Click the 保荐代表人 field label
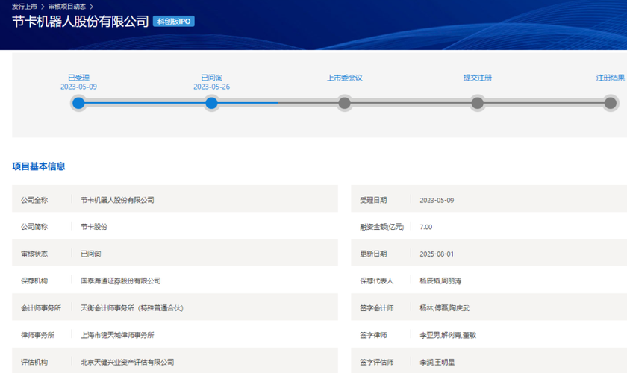Screen dimensions: 627x373 point(377,281)
